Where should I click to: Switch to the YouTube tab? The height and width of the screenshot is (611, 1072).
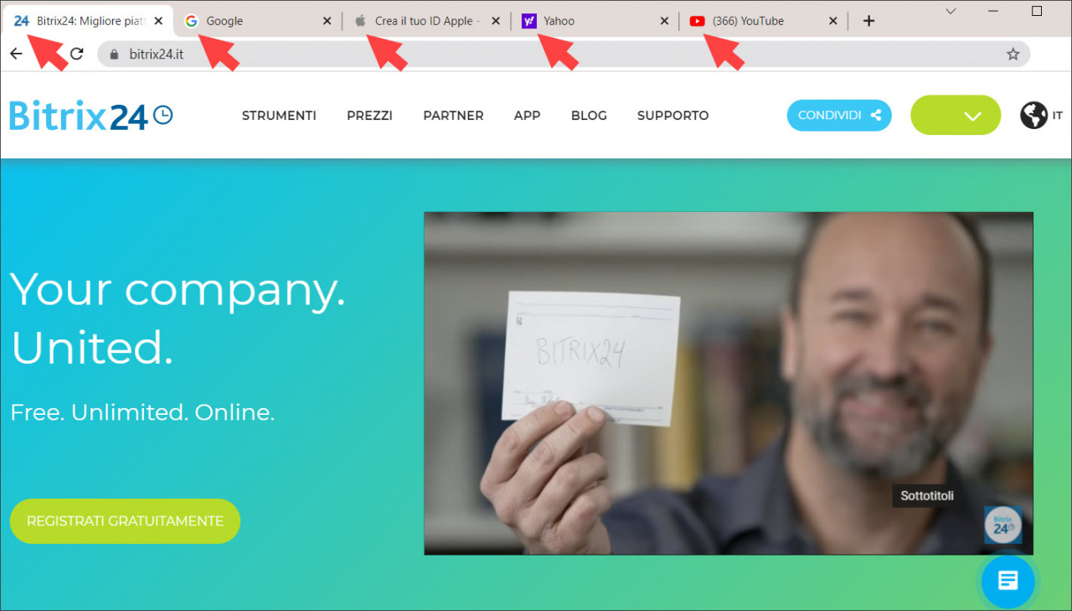[x=763, y=21]
